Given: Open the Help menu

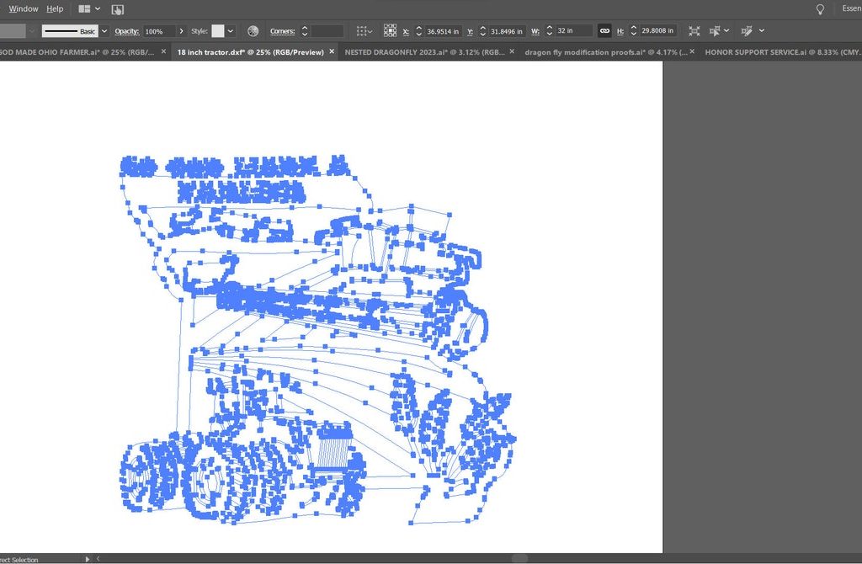Looking at the screenshot, I should click(x=55, y=8).
